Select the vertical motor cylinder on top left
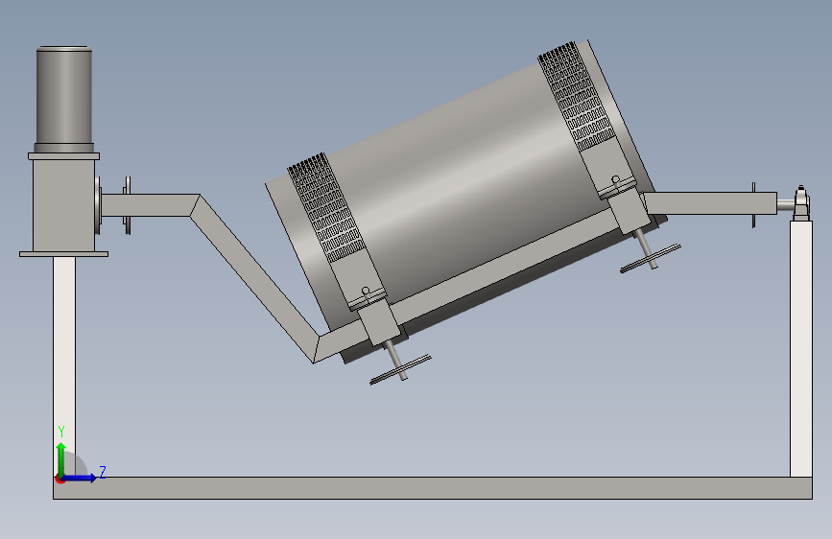This screenshot has height=539, width=832. (x=64, y=96)
